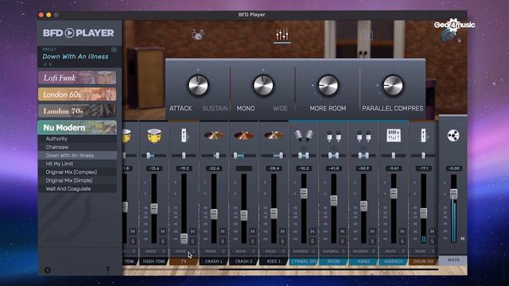This screenshot has height=286, width=509.
Task: Open Cymbal OH AmbMix routing dropdown
Action: 304,251
